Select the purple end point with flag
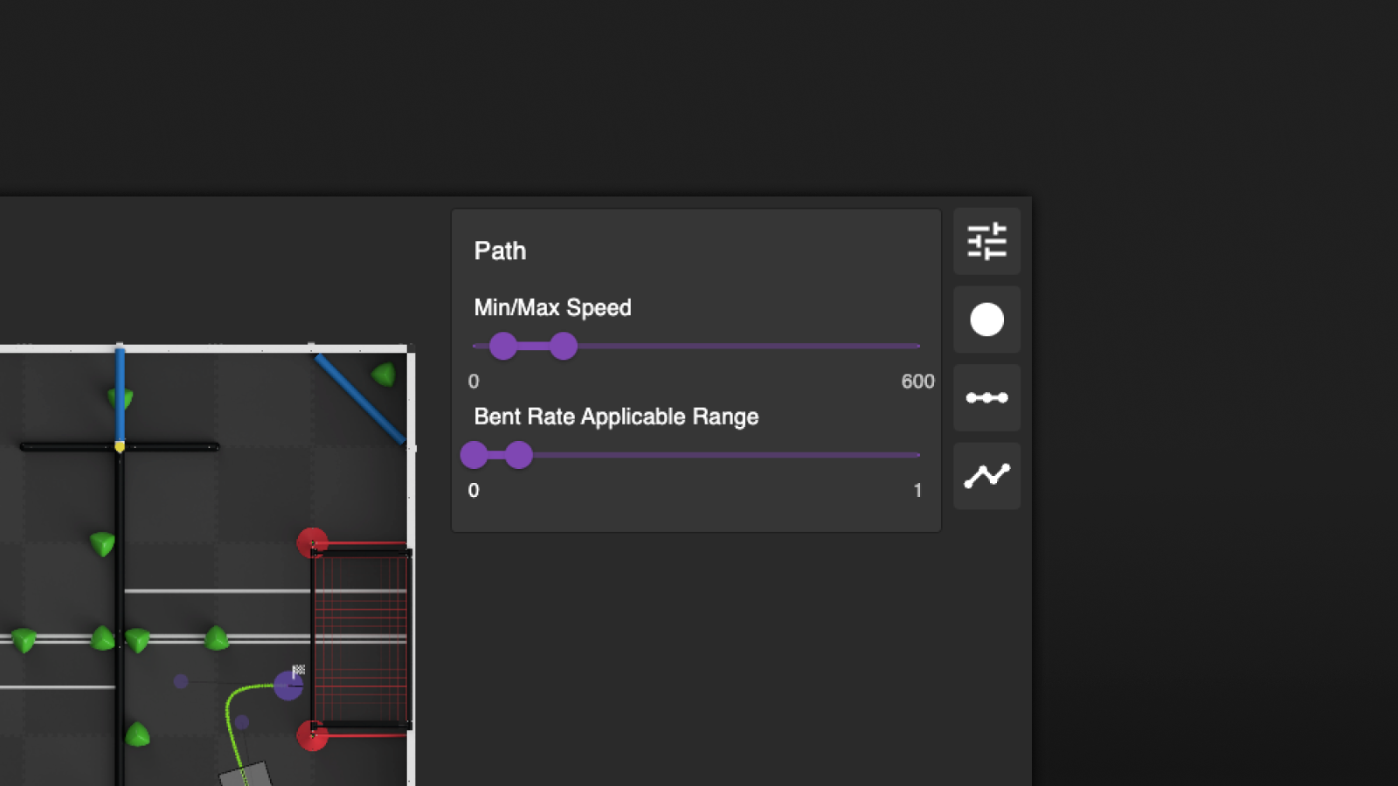 coord(288,686)
